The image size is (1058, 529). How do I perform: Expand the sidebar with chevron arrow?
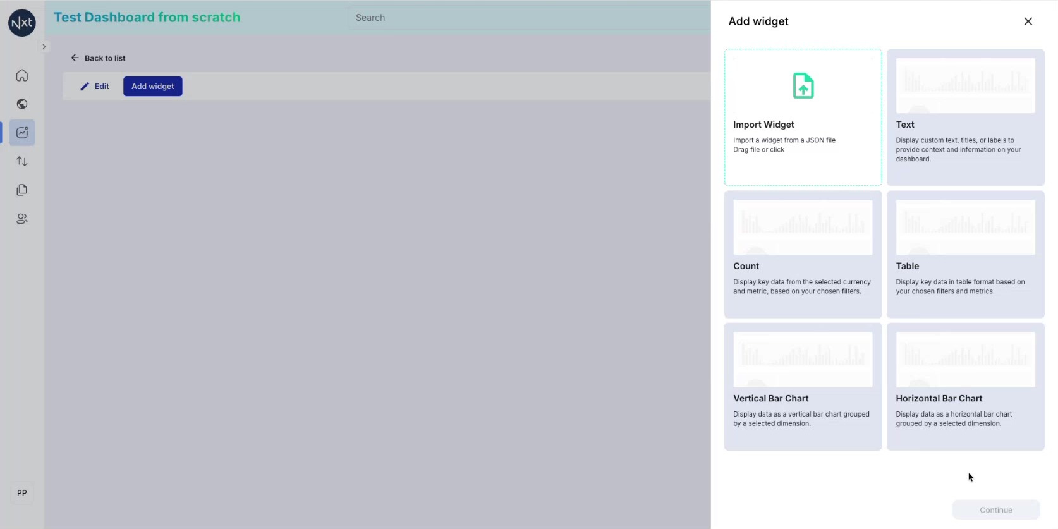click(x=44, y=47)
